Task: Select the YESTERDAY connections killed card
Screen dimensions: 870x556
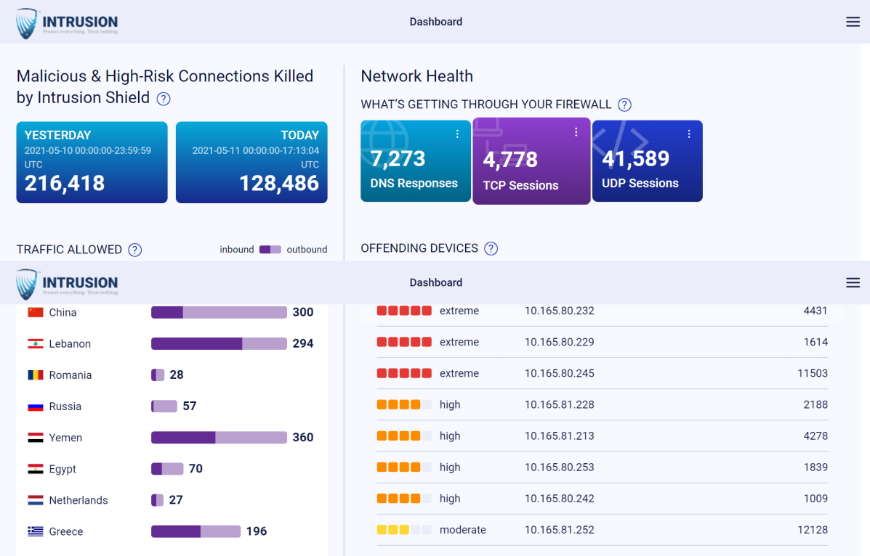Action: point(92,161)
